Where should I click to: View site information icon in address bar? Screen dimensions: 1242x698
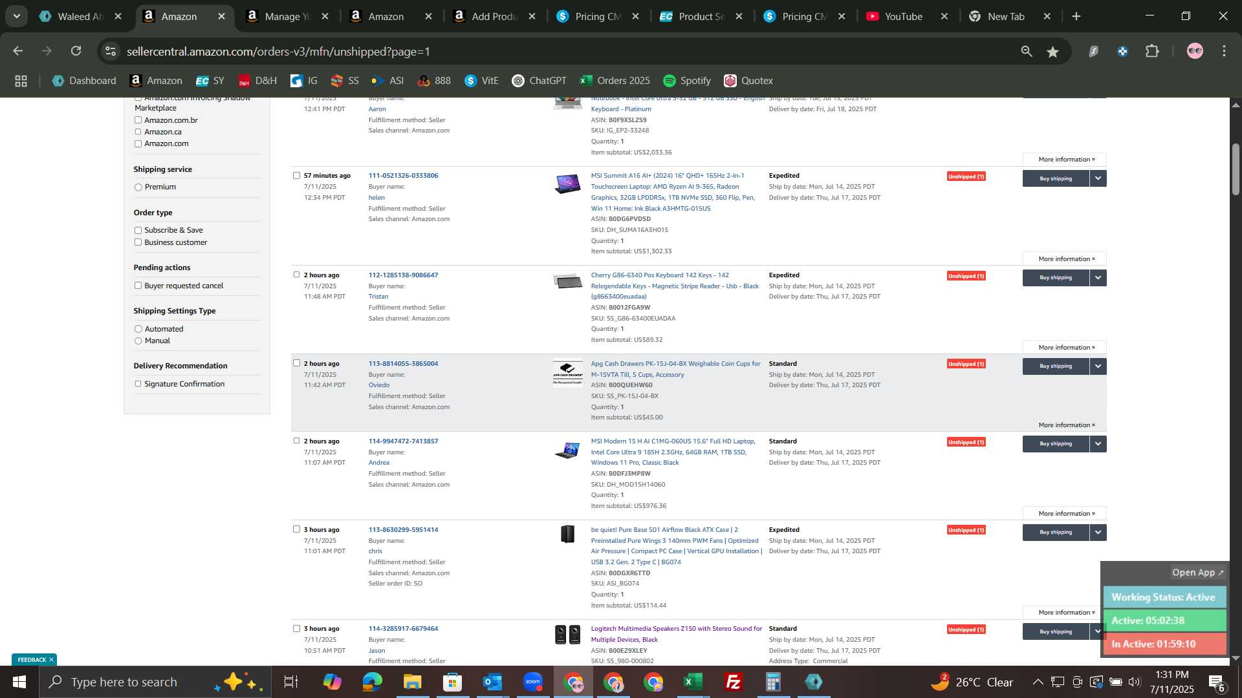coord(111,51)
